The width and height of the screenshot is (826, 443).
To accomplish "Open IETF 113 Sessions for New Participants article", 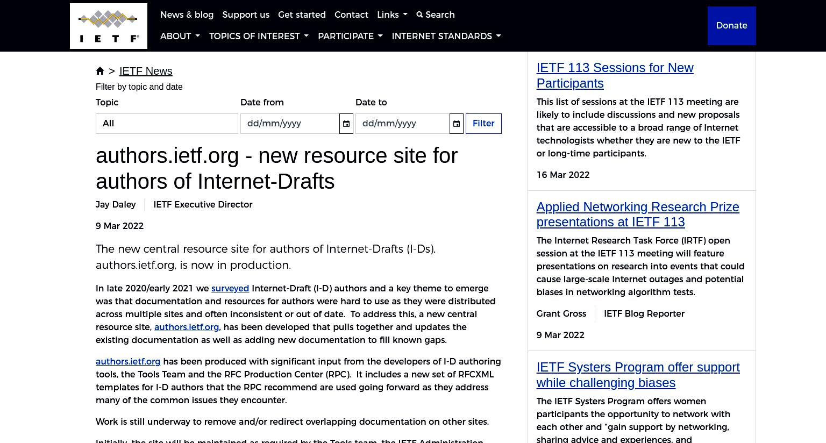I will point(615,75).
